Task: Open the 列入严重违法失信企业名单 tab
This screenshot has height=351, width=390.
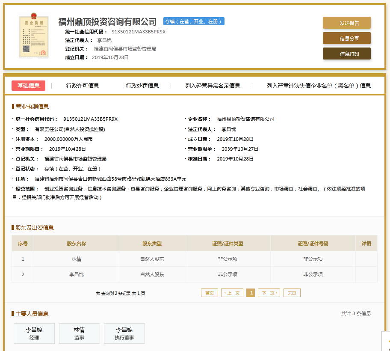Action: click(319, 86)
